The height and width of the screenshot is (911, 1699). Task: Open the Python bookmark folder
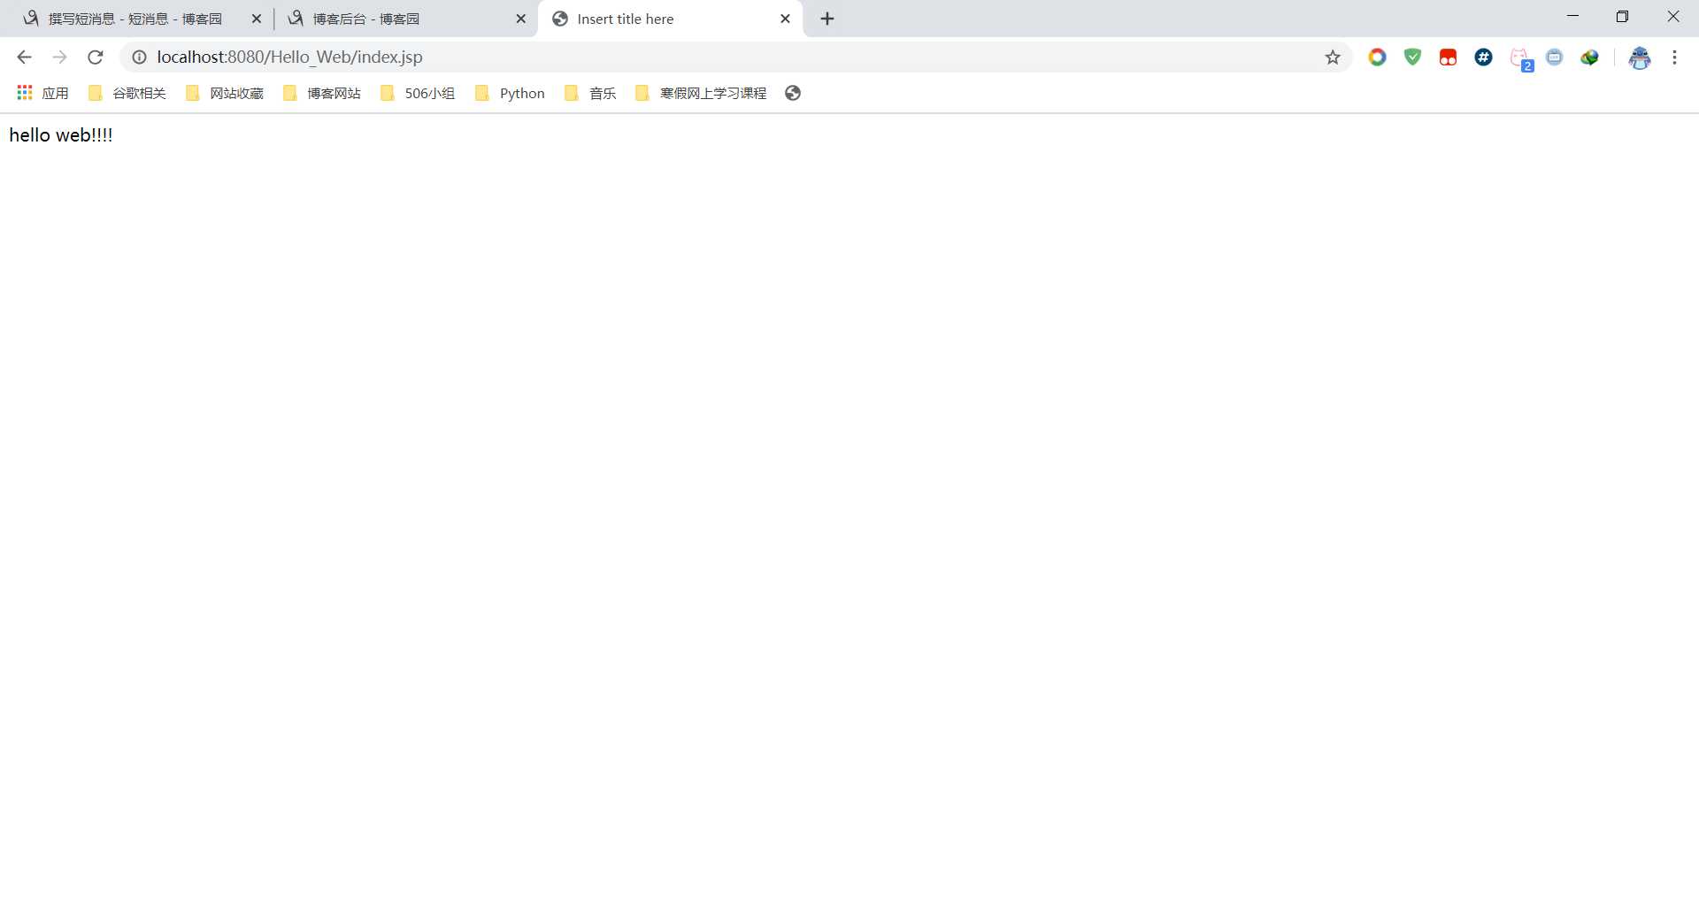coord(511,93)
